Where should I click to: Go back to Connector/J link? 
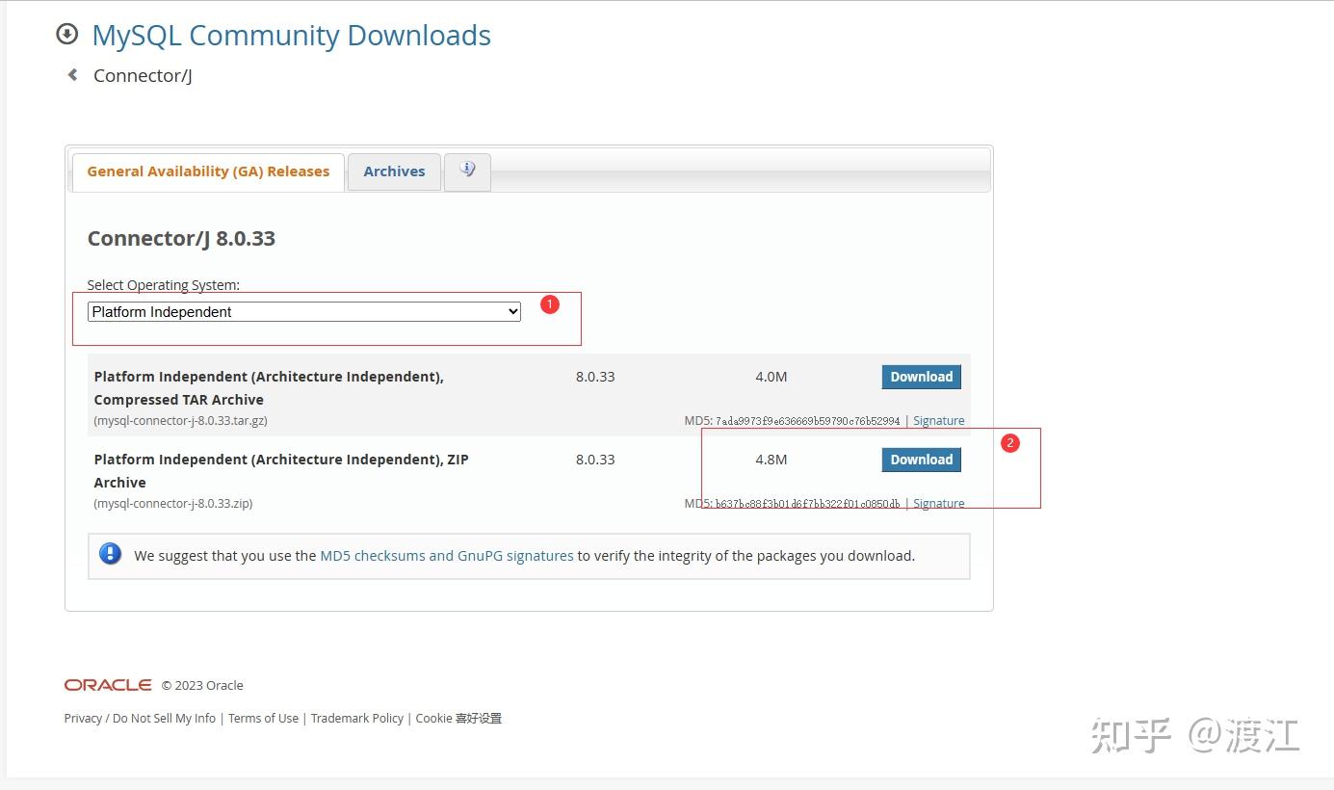143,75
